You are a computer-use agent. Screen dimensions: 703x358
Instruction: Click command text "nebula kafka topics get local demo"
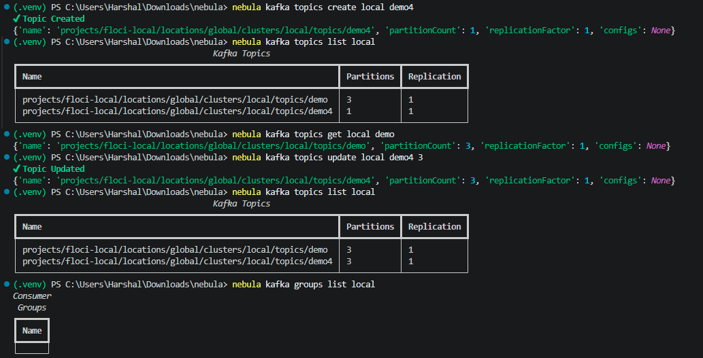click(x=314, y=135)
